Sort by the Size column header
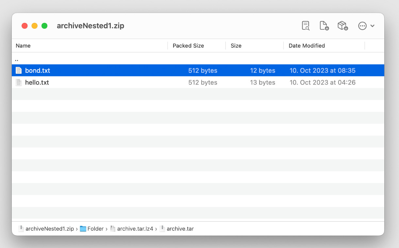 [236, 46]
